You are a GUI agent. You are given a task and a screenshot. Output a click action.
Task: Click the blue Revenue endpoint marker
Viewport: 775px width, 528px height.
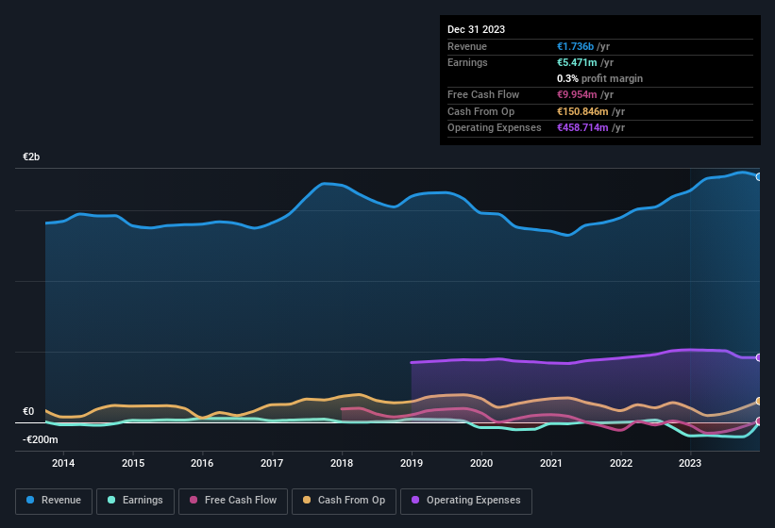(x=758, y=176)
